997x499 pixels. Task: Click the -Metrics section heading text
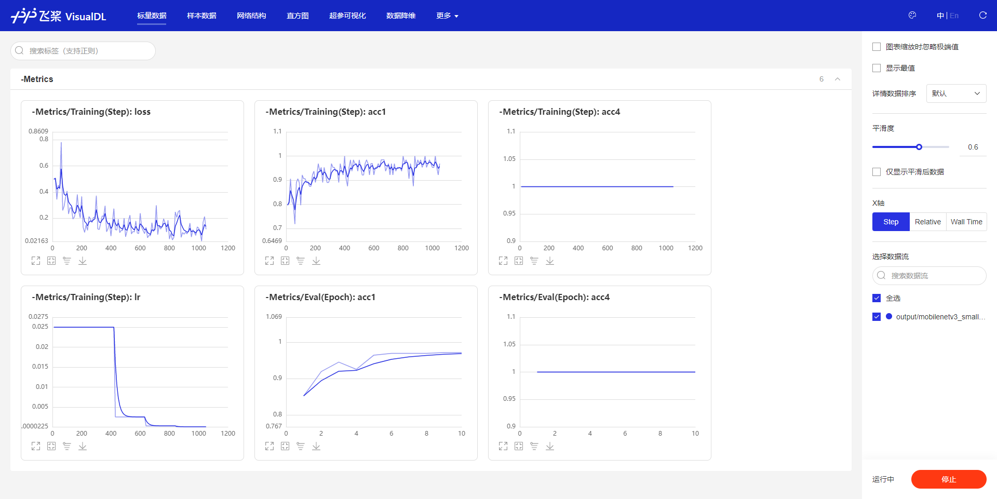click(37, 79)
